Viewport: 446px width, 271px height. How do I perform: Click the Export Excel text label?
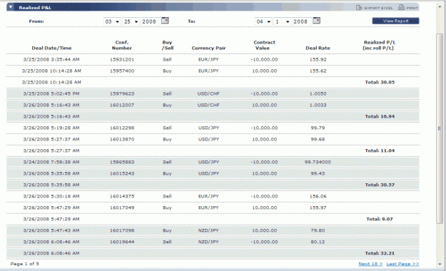379,8
